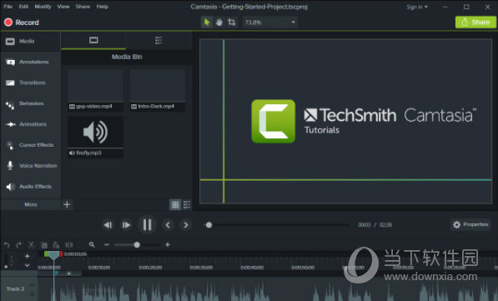Image resolution: width=498 pixels, height=301 pixels.
Task: Open the Voice Narration panel
Action: [31, 166]
